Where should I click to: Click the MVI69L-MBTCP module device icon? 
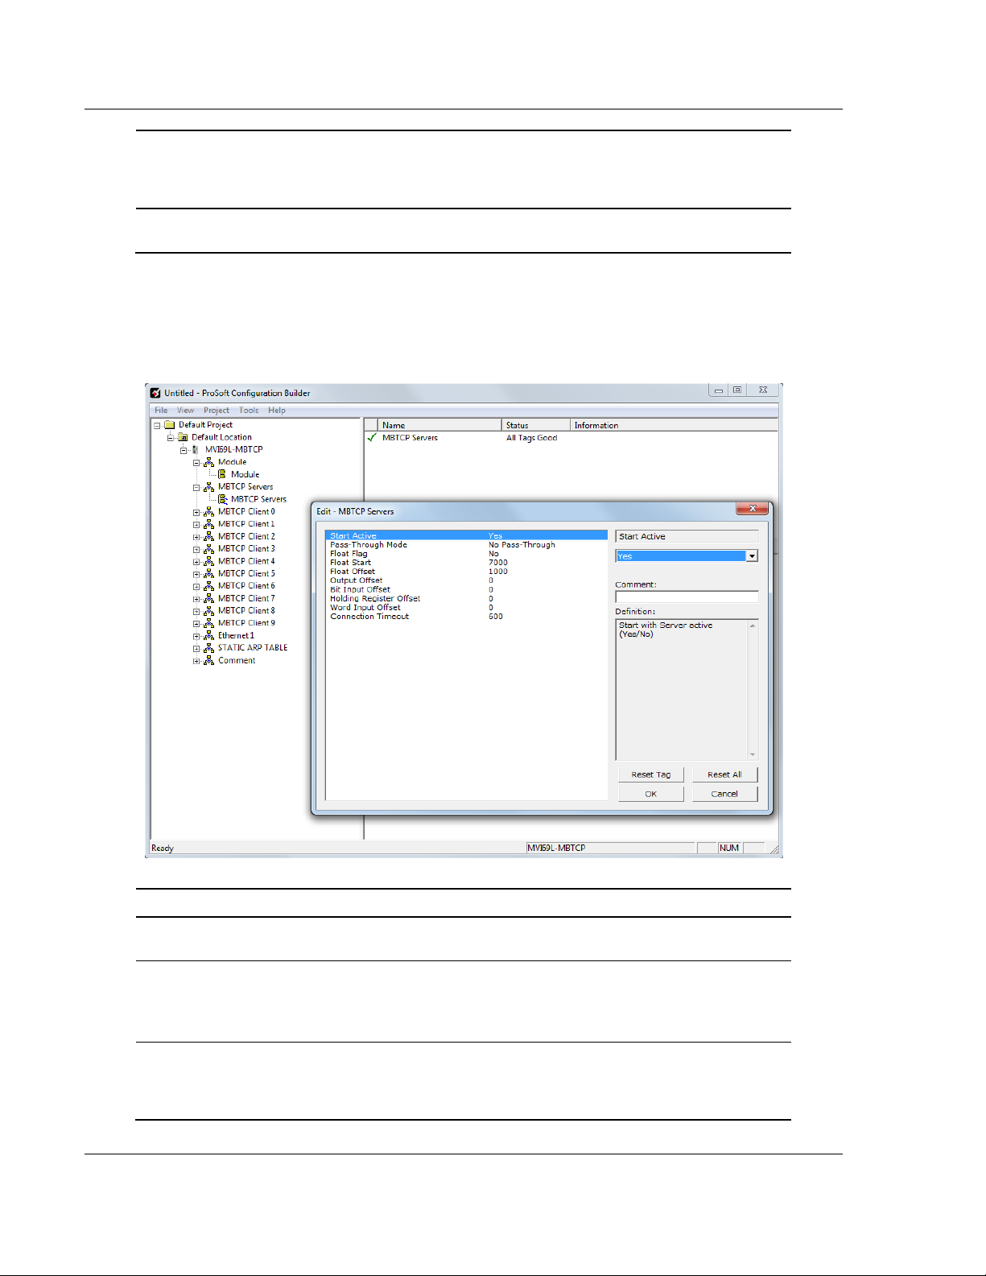pos(196,449)
